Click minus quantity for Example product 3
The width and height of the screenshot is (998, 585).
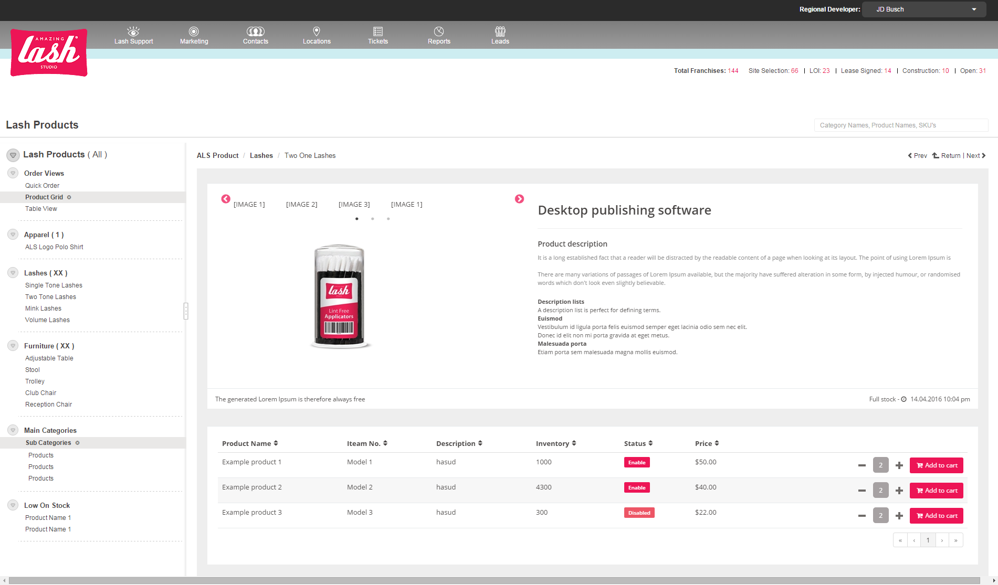point(862,516)
